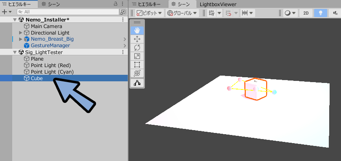Select the Point Light (Red) object
341x161 pixels.
point(51,65)
